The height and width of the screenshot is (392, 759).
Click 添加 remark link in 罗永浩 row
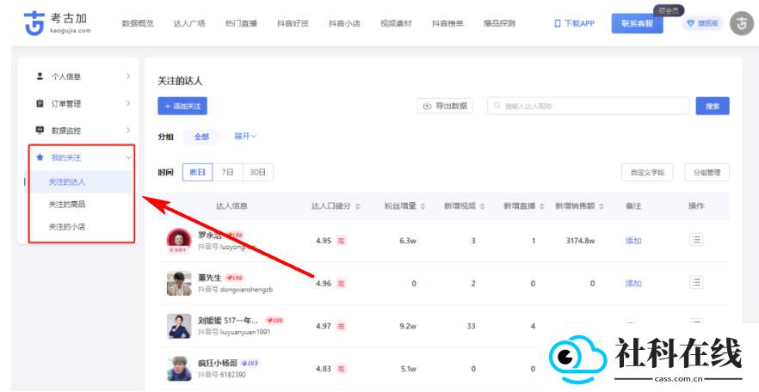point(633,241)
